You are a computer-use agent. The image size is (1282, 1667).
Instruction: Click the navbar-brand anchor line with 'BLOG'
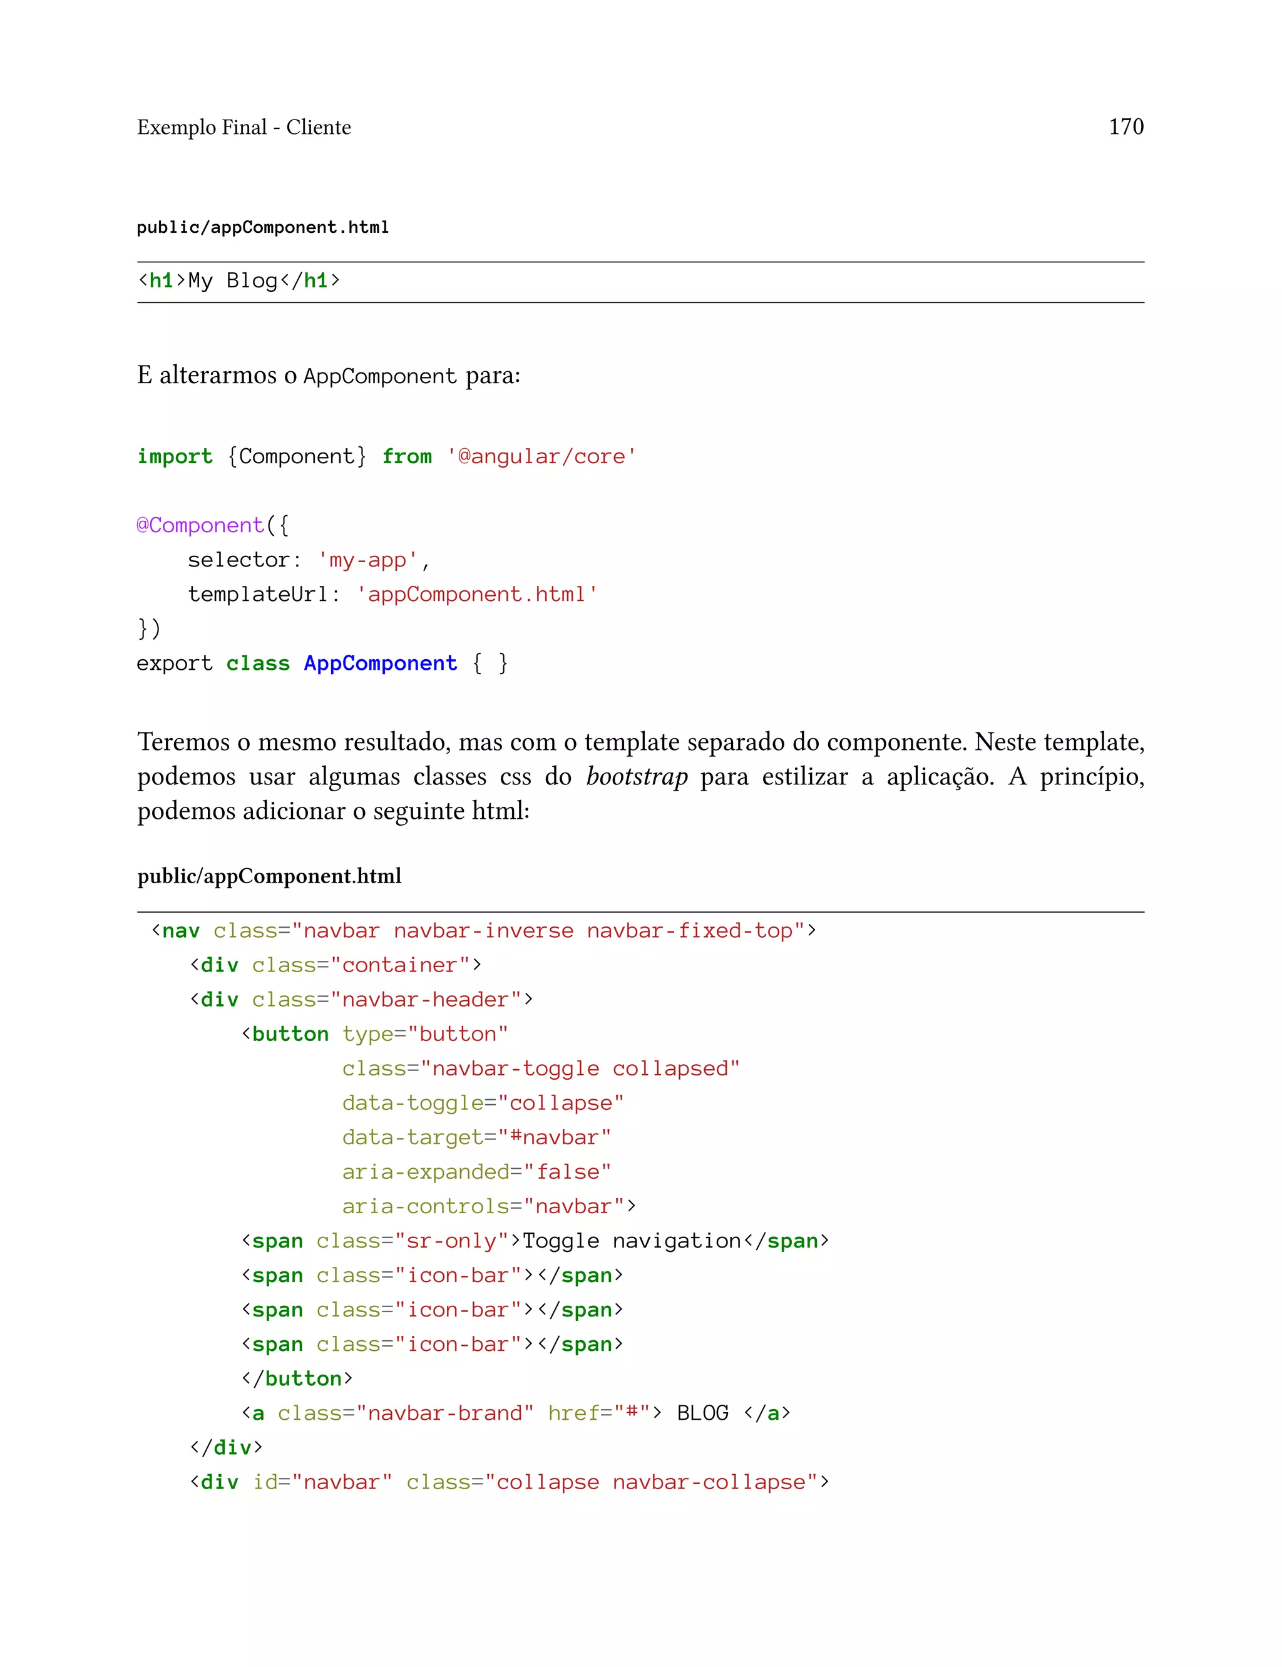click(x=516, y=1413)
